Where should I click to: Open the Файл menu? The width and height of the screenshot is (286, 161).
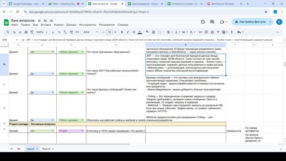click(x=15, y=25)
